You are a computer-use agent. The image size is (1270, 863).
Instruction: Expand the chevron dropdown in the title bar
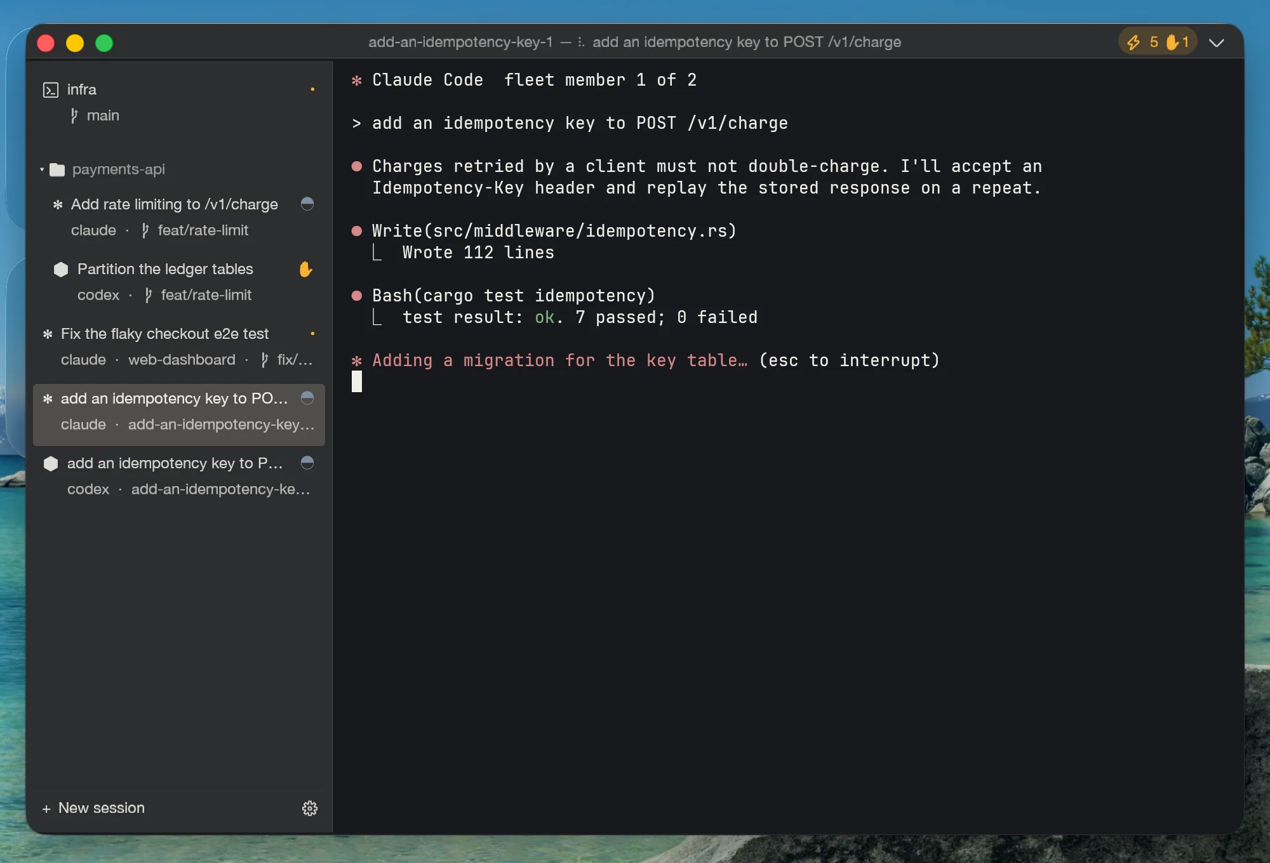click(1217, 43)
